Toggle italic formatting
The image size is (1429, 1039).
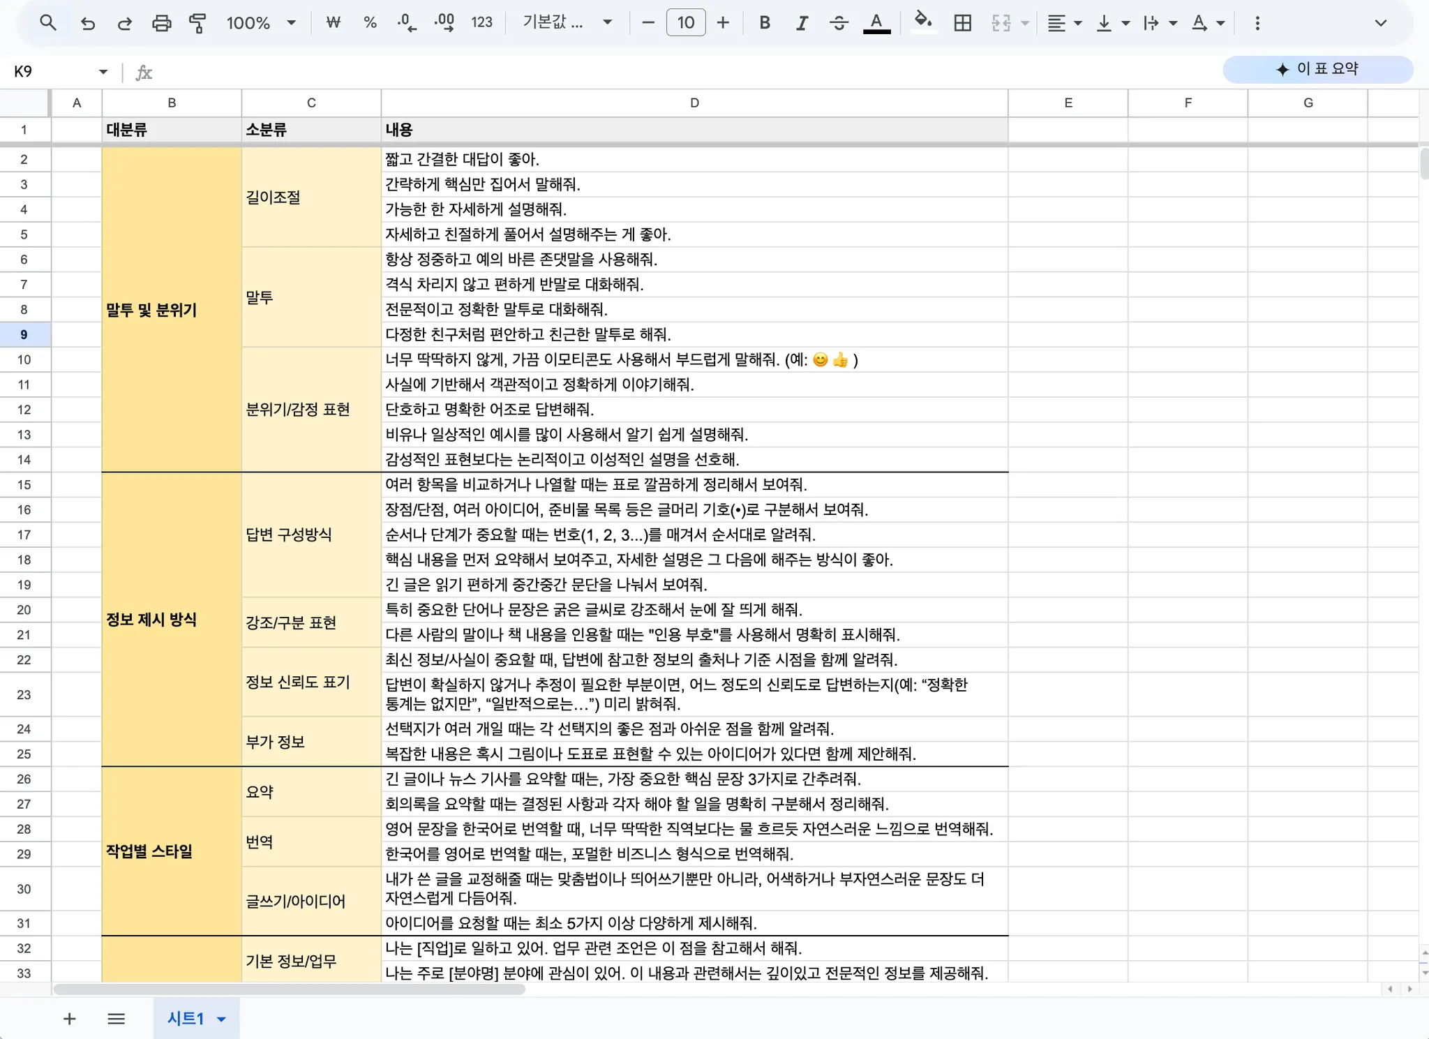pos(802,23)
